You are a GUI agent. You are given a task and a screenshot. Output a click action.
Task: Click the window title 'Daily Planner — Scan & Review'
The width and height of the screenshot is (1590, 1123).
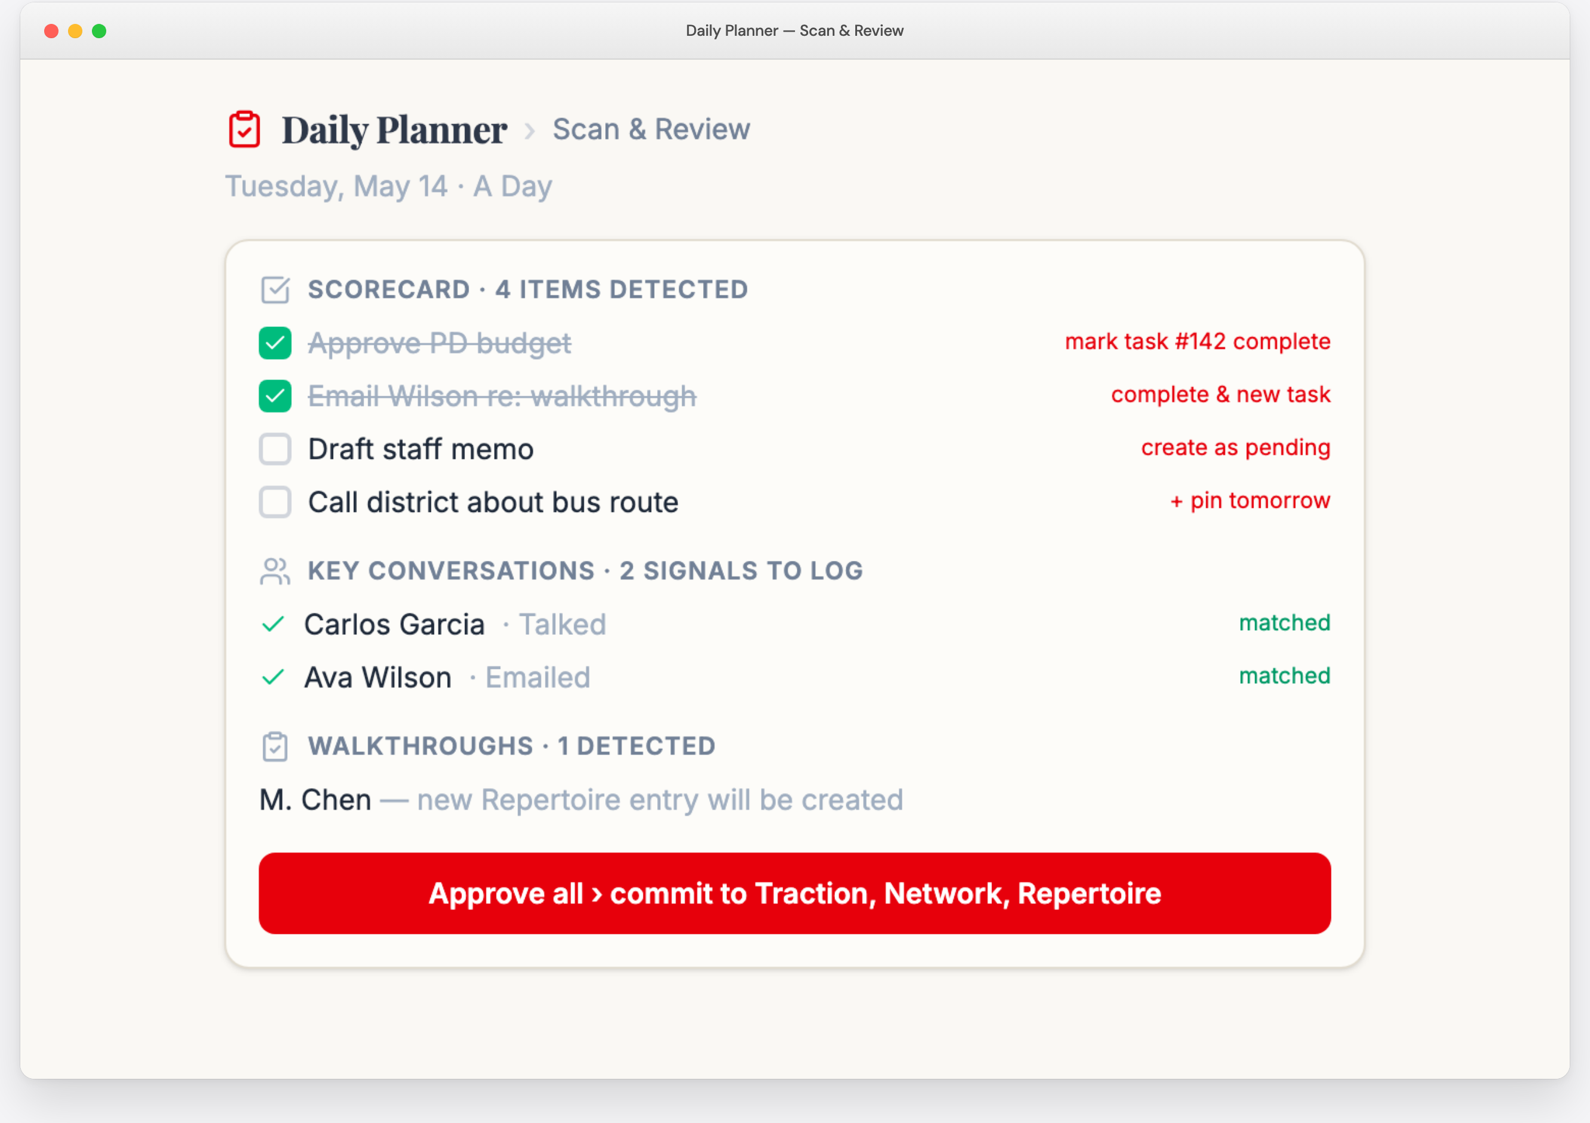point(794,30)
